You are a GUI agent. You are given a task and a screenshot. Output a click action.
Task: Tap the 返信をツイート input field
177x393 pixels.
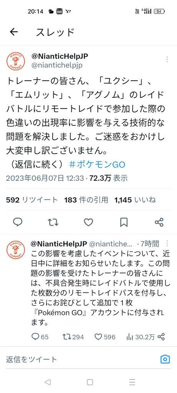(x=80, y=359)
